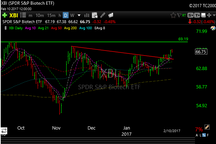
Task: Toggle the RT real-time indicator
Action: pos(184,16)
